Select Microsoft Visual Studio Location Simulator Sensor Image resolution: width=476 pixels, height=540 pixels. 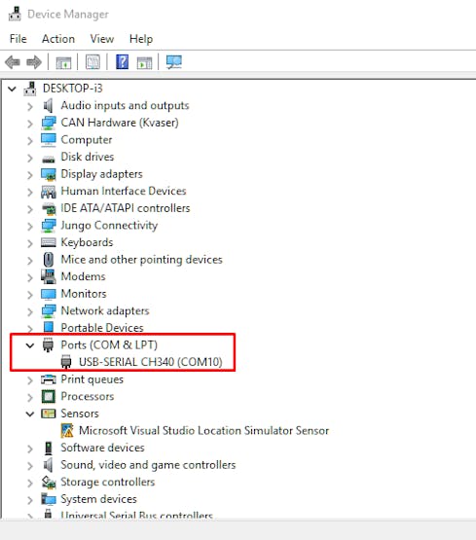203,430
